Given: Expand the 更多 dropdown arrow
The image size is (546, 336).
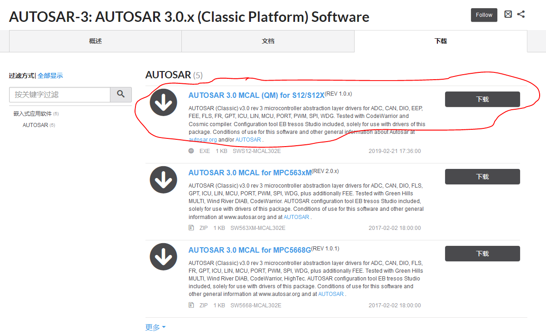Looking at the screenshot, I should [164, 327].
